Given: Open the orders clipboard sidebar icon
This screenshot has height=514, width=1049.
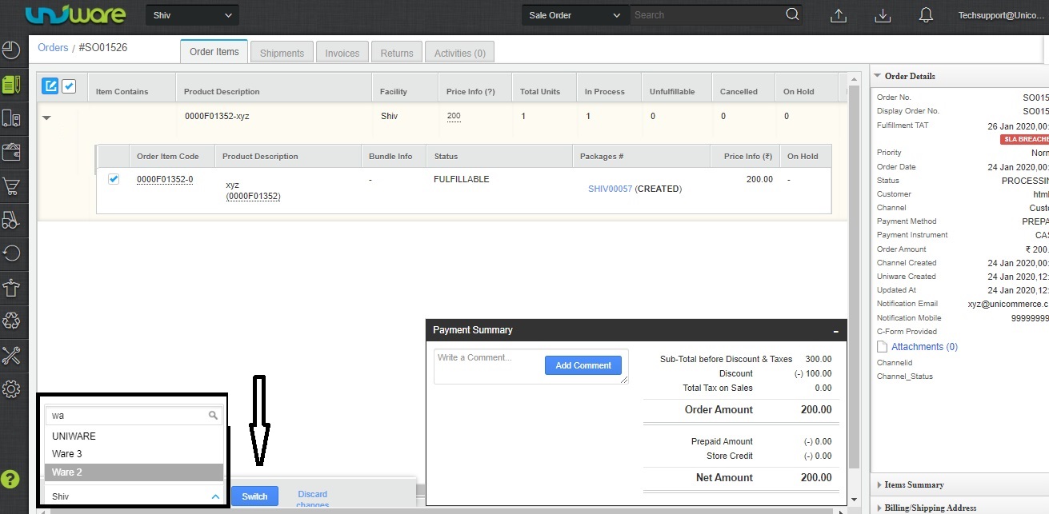Looking at the screenshot, I should [11, 85].
